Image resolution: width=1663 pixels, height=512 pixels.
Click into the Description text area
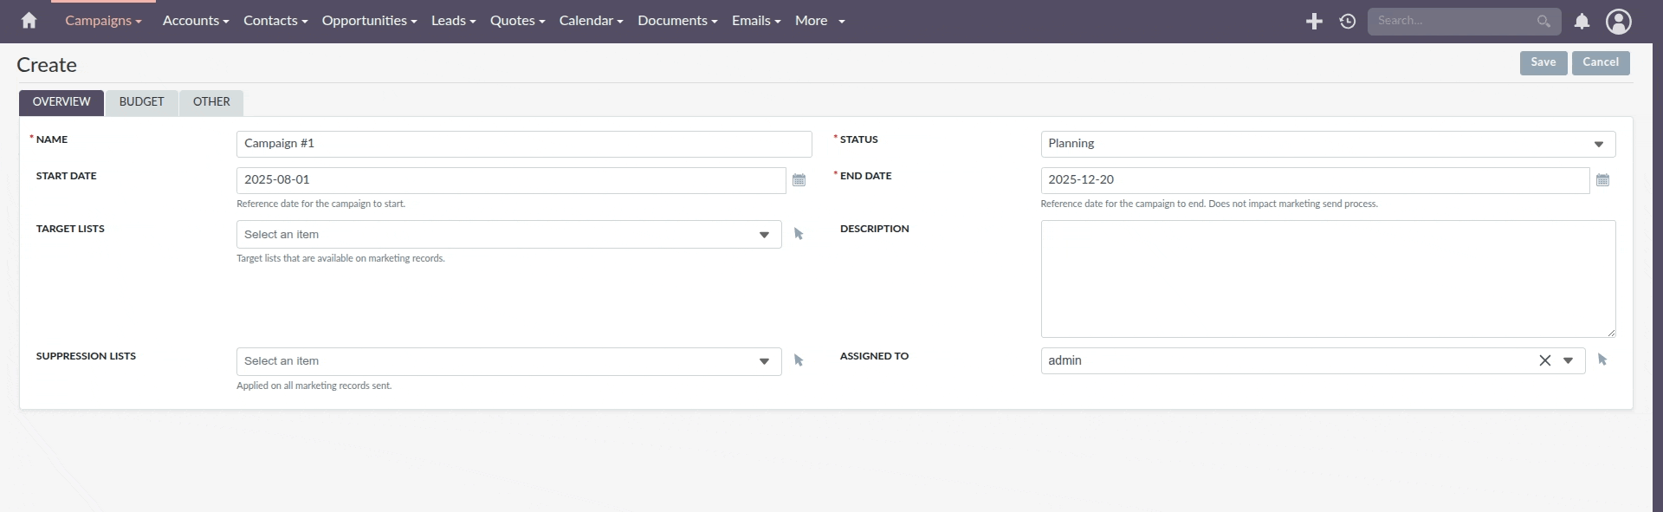tap(1327, 278)
